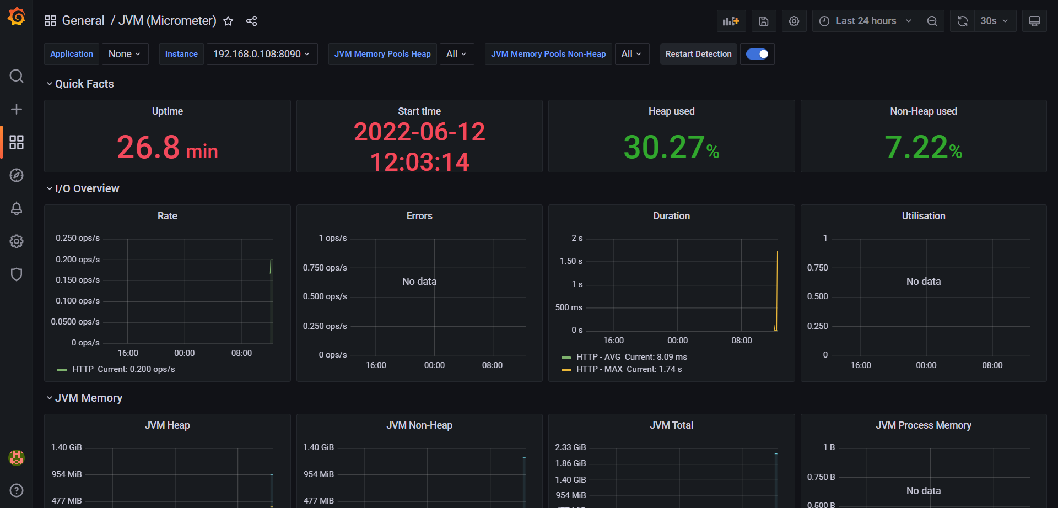Image resolution: width=1058 pixels, height=508 pixels.
Task: Open the Instance 192.168.0.108:8090 dropdown
Action: pos(262,54)
